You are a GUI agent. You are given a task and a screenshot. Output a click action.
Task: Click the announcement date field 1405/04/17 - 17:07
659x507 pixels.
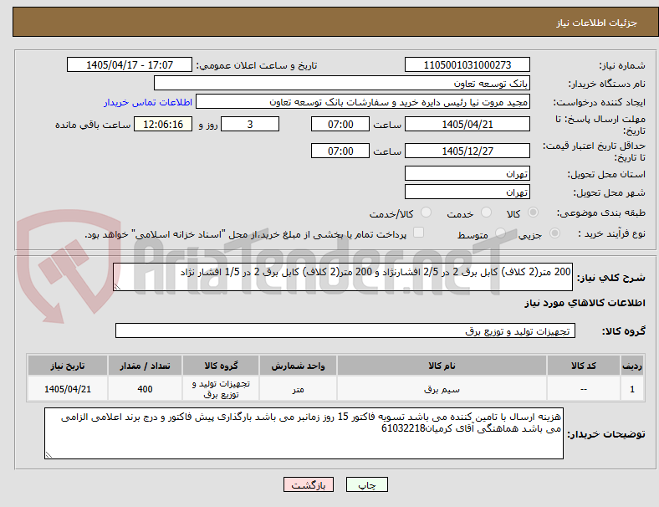point(130,64)
